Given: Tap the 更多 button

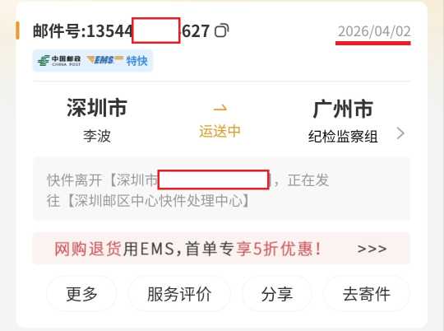Looking at the screenshot, I should coord(81,294).
